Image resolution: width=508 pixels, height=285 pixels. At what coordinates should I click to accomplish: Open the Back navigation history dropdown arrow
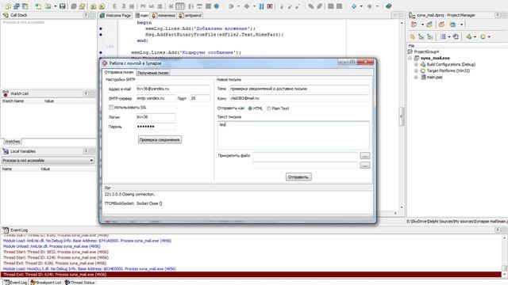pos(361,6)
